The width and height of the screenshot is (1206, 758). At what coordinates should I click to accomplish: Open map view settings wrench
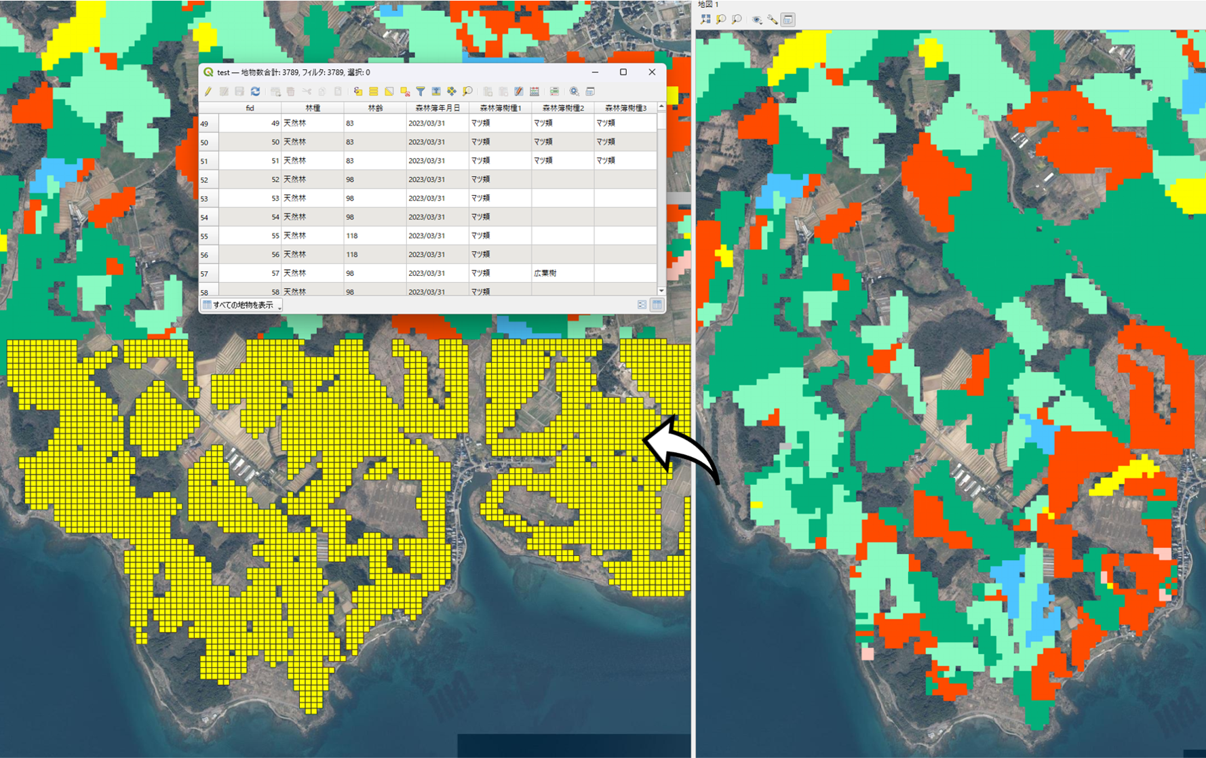[x=773, y=20]
